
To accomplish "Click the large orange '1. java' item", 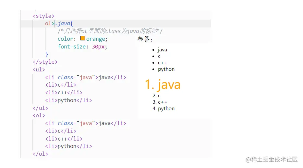I will point(163,85).
